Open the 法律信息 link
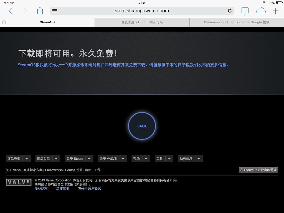Image resolution: width=284 pixels, height=213 pixels. tap(63, 188)
